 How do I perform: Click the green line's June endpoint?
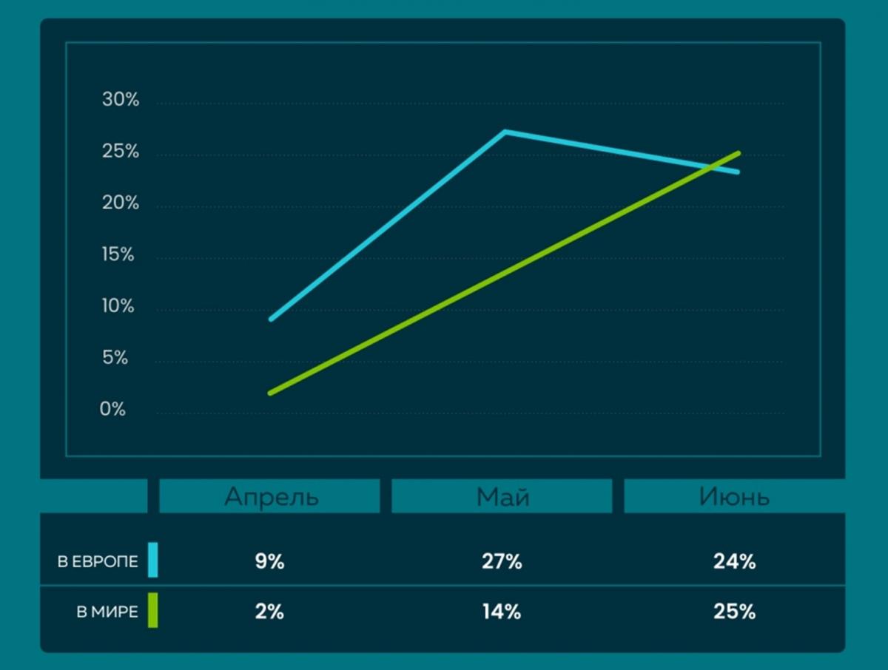click(x=738, y=154)
